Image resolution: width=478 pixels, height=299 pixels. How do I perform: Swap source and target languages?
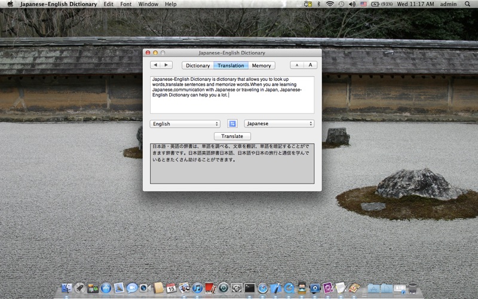click(232, 124)
